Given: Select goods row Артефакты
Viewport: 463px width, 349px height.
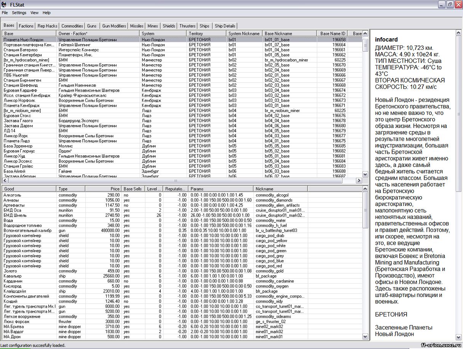Looking at the screenshot, I should 182,205.
